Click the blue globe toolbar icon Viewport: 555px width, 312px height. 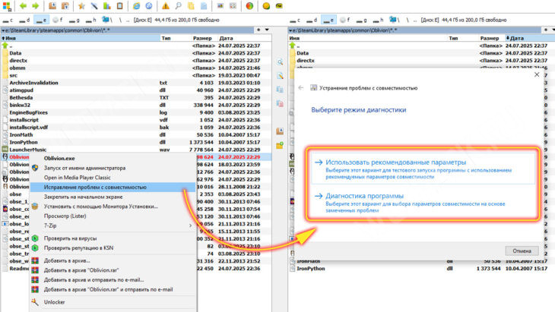(149, 6)
